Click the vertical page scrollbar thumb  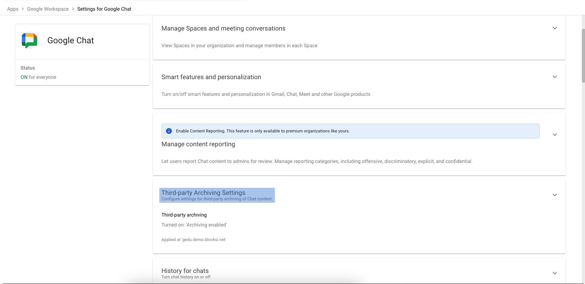coord(583,56)
